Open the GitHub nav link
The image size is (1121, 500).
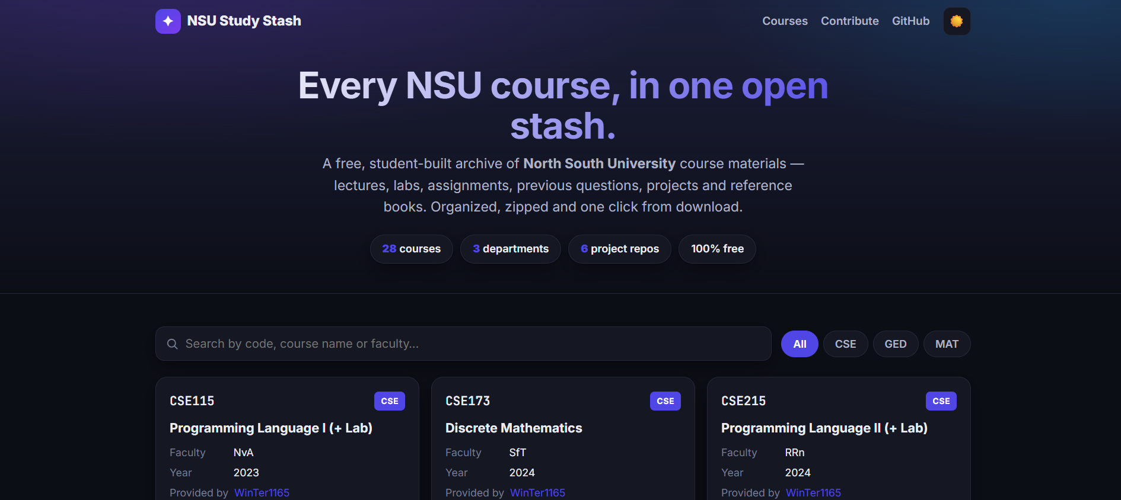pyautogui.click(x=910, y=21)
